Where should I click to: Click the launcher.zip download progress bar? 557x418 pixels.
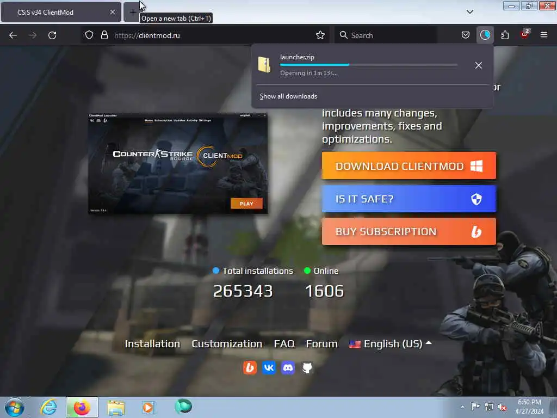(369, 65)
